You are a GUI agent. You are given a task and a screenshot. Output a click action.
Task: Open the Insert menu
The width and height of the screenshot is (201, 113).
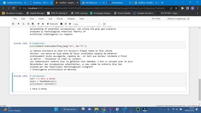[x=41, y=19]
